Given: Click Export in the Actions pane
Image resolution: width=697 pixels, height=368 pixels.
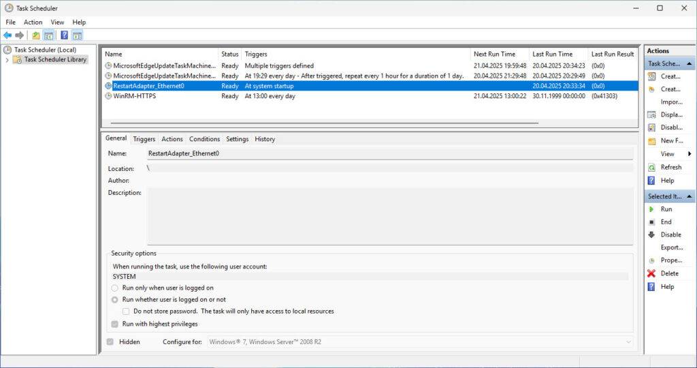Looking at the screenshot, I should [x=671, y=247].
